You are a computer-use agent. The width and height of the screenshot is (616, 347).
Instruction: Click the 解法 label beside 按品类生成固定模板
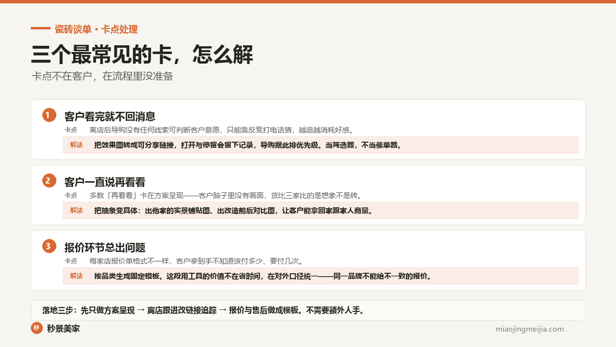pyautogui.click(x=77, y=276)
